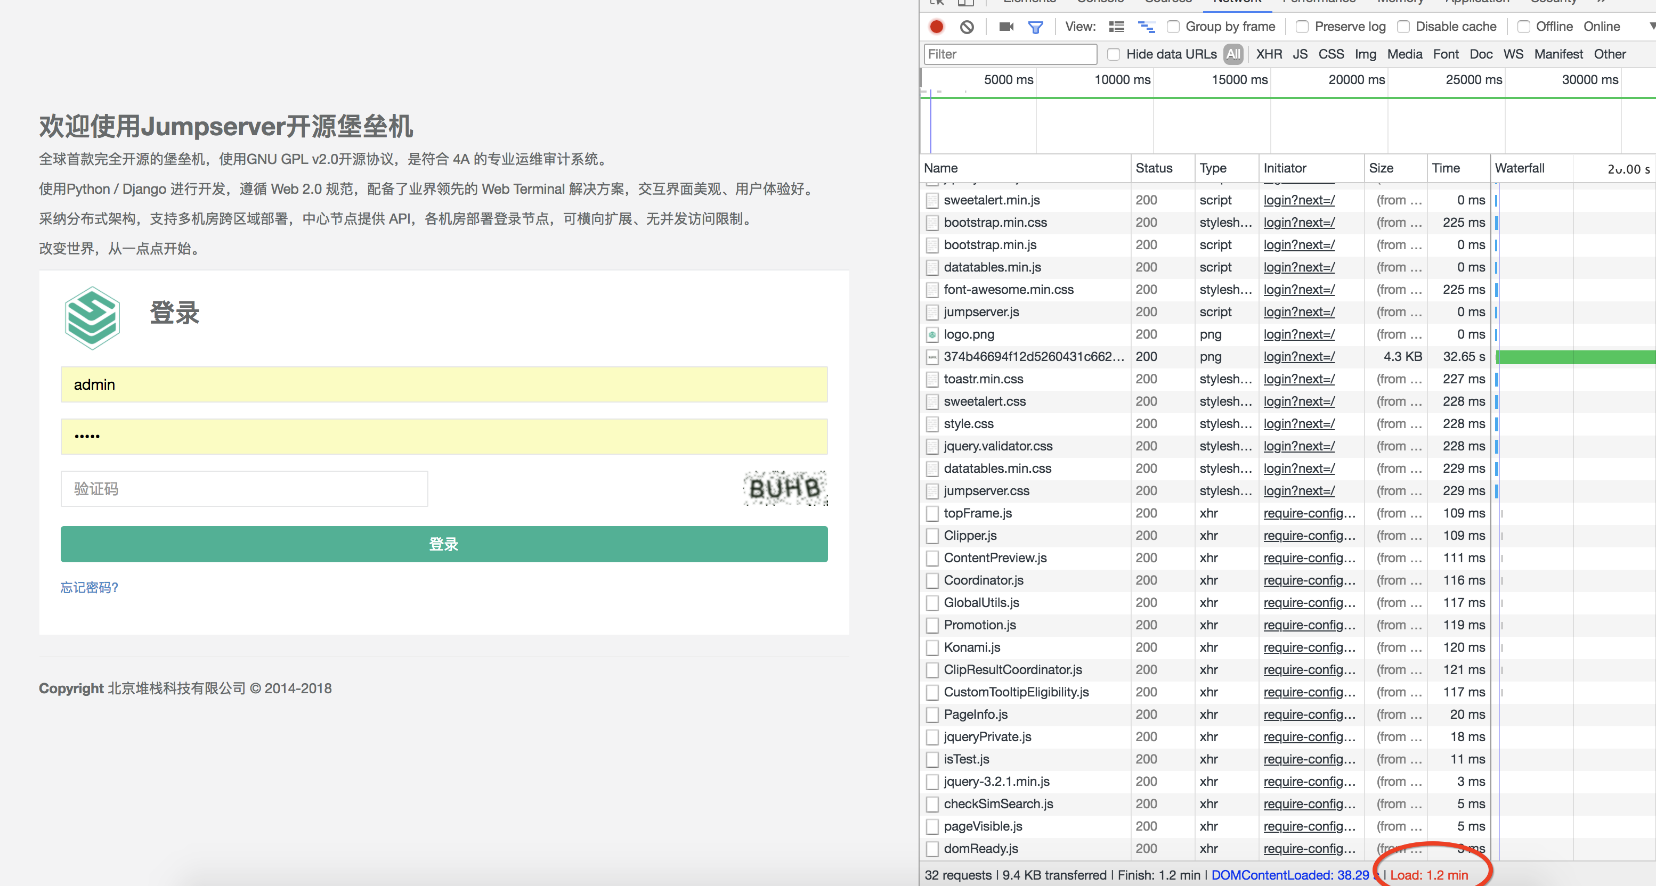
Task: Toggle the network filter funnel icon
Action: [1035, 27]
